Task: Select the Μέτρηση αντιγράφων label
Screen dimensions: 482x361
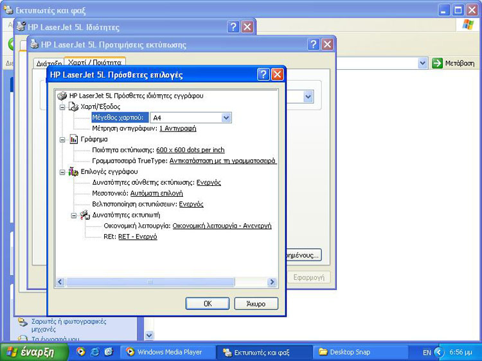Action: point(125,128)
